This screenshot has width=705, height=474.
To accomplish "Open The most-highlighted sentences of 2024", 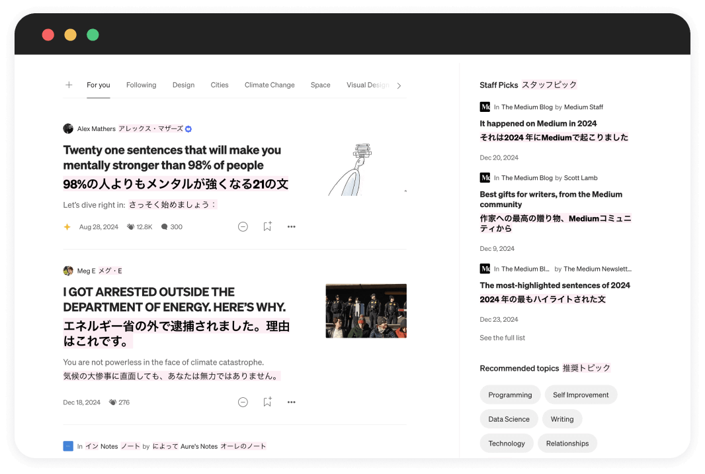I will point(555,285).
